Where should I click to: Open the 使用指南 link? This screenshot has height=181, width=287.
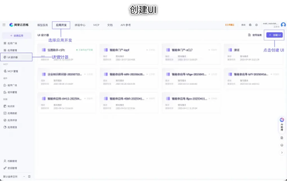pyautogui.click(x=255, y=35)
